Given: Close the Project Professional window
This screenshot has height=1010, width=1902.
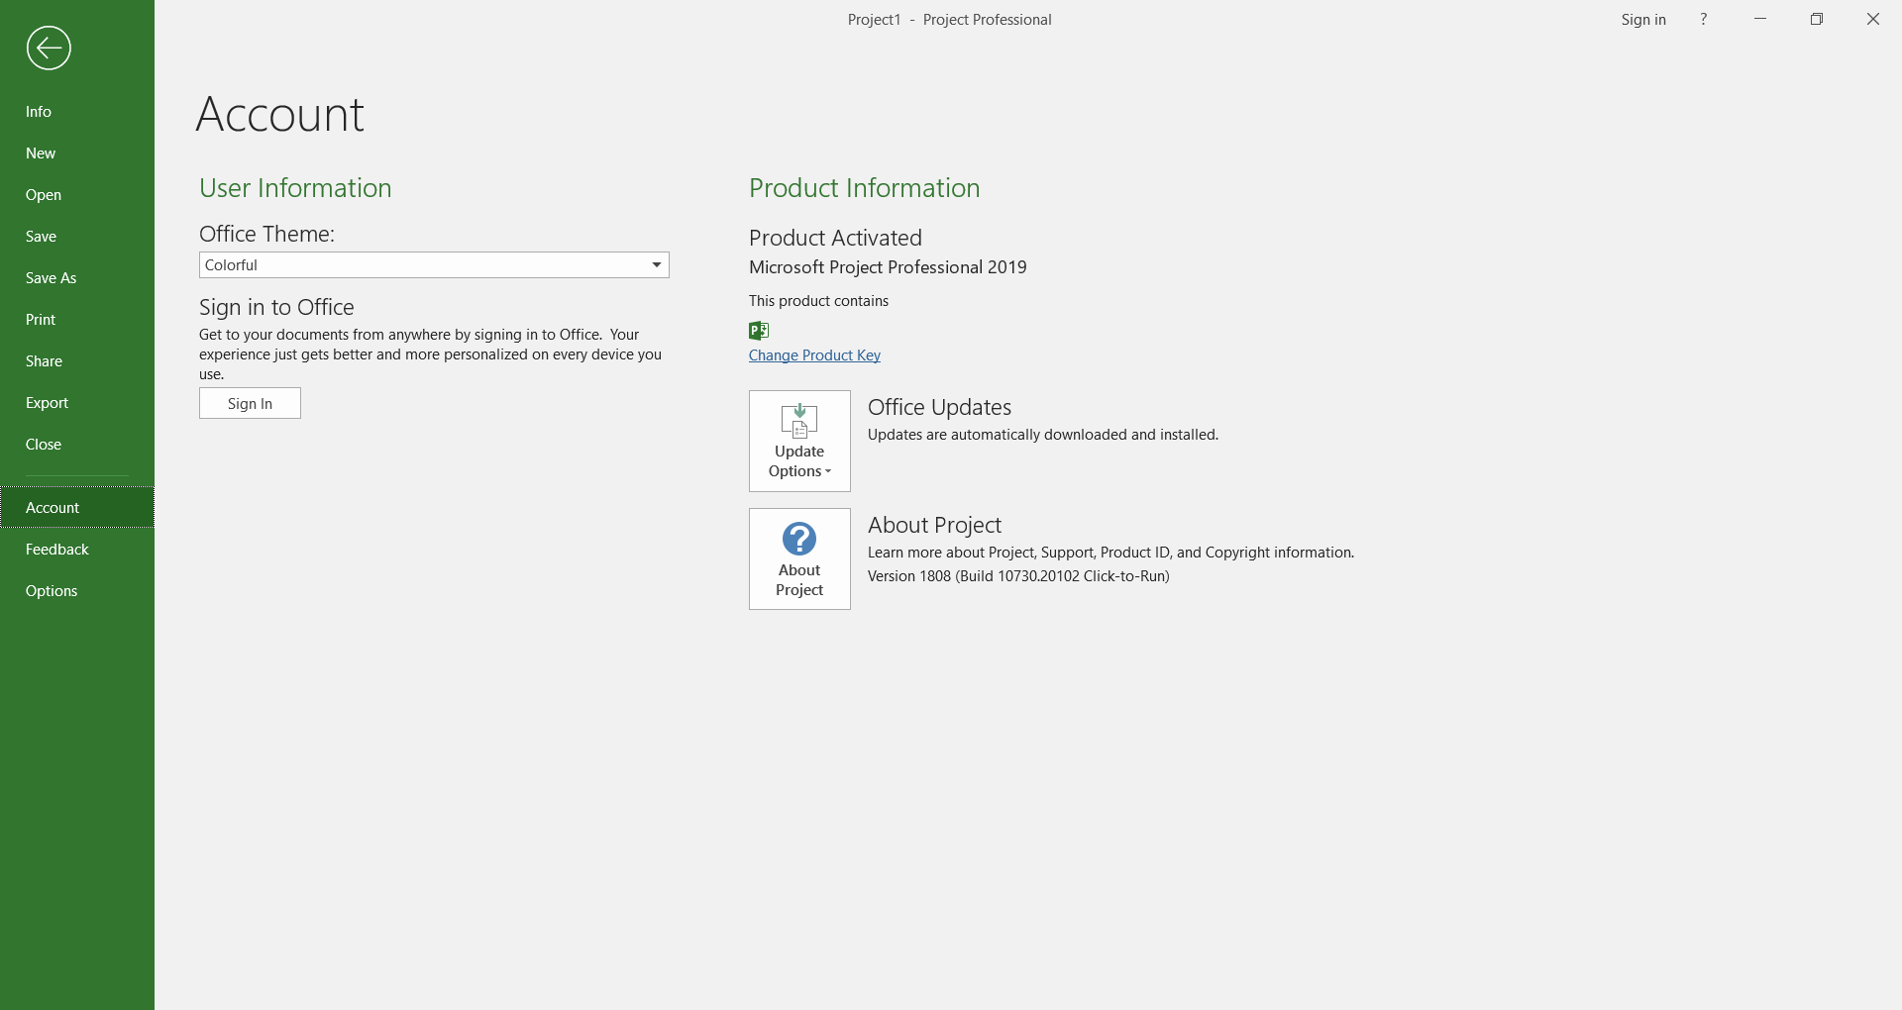Looking at the screenshot, I should 1873,19.
